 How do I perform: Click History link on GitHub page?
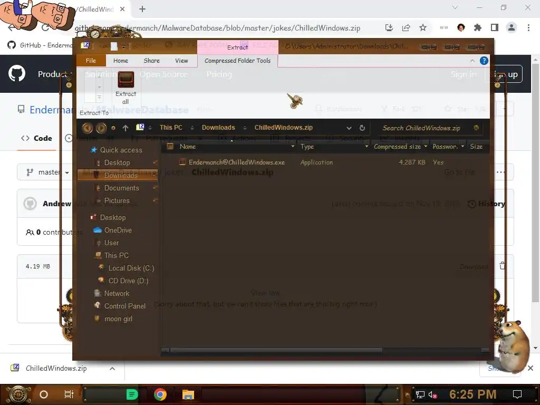[x=486, y=204]
